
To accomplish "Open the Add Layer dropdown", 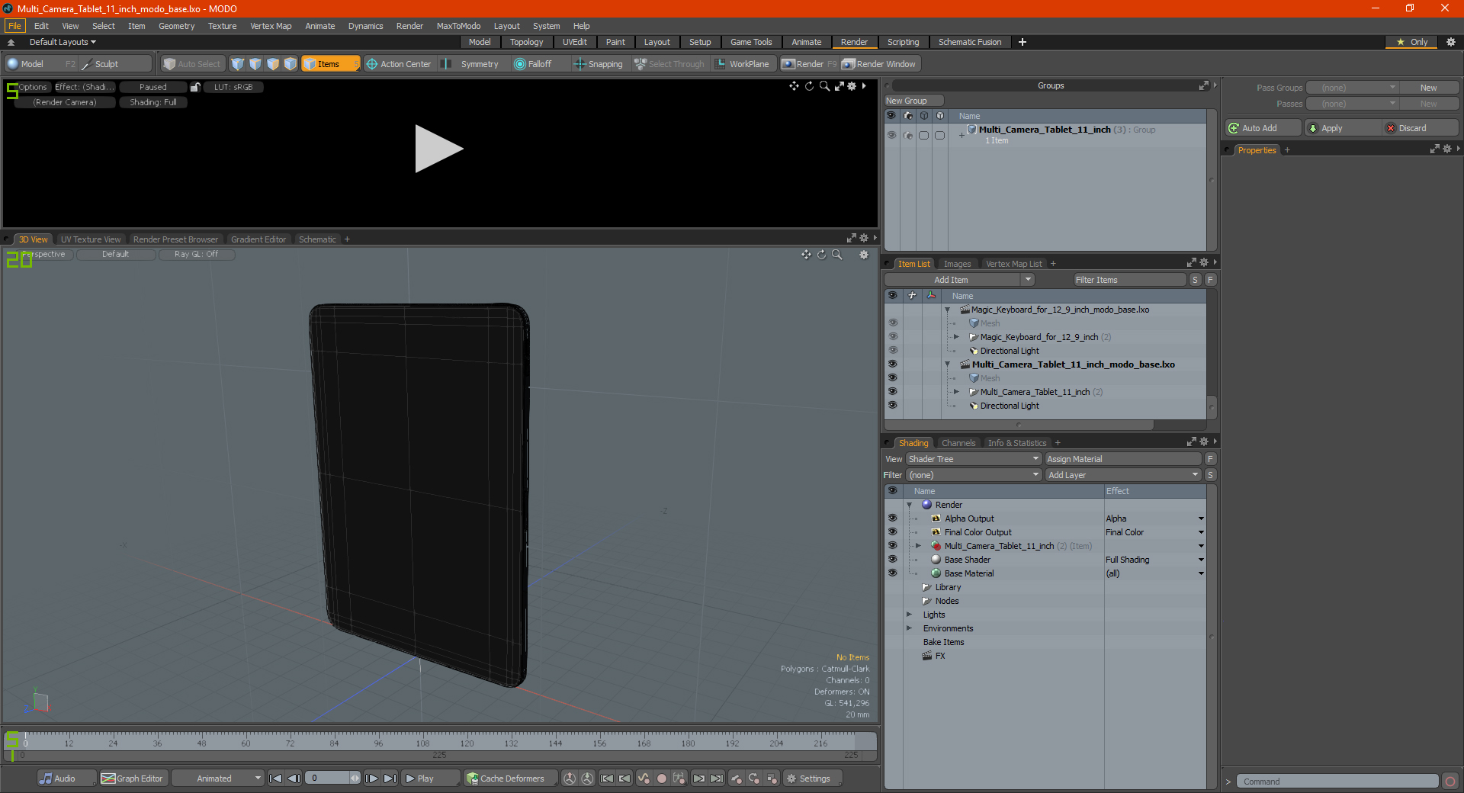I will (1124, 475).
